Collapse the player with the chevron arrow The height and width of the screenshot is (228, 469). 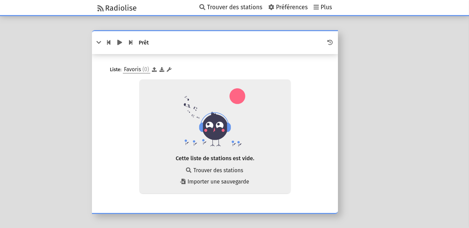(99, 42)
